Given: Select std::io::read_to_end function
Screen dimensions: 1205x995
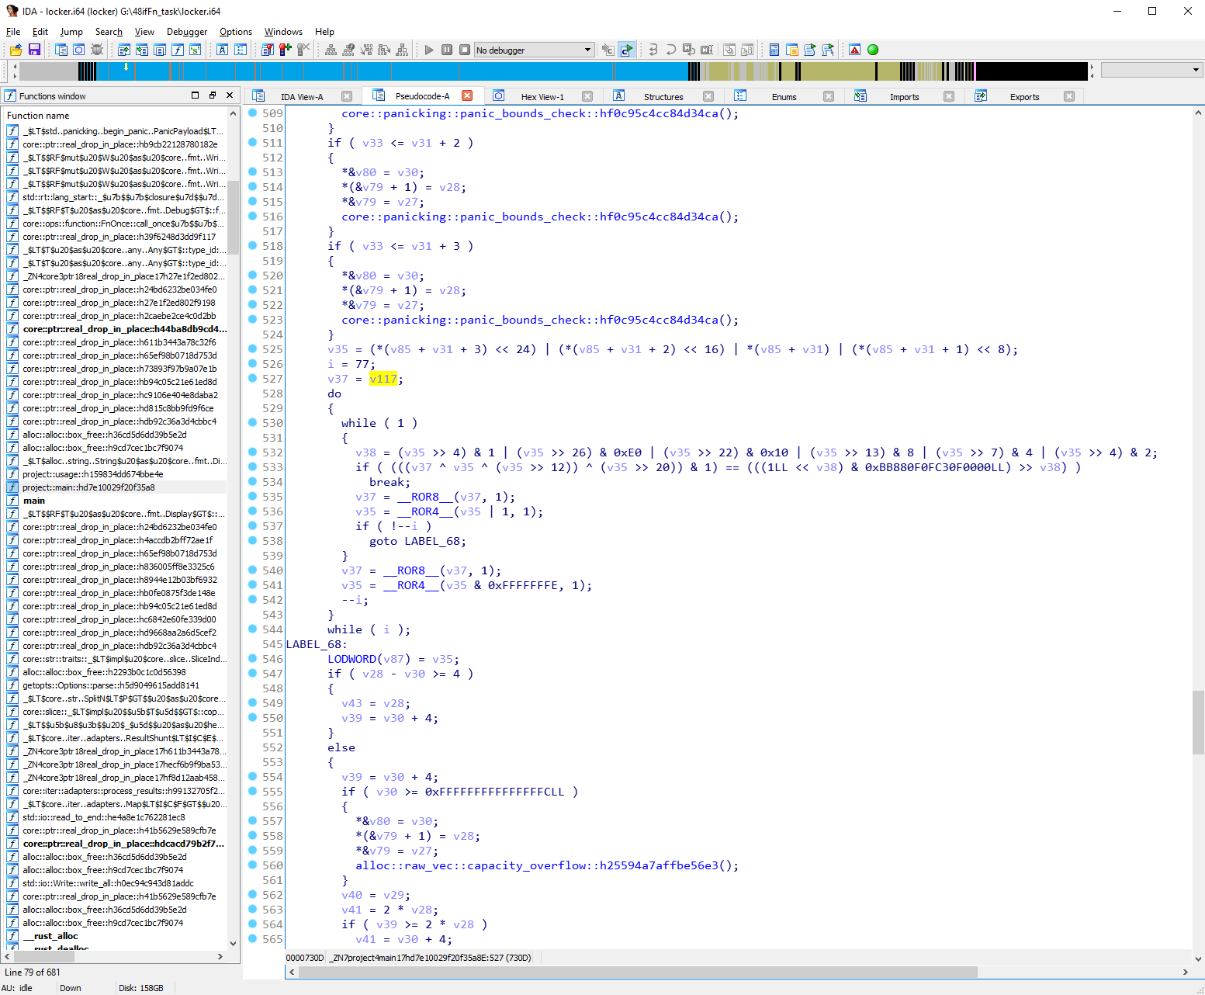Looking at the screenshot, I should pyautogui.click(x=116, y=817).
